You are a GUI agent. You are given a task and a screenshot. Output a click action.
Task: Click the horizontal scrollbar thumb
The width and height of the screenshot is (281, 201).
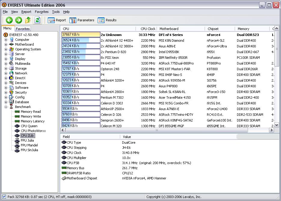[157, 130]
